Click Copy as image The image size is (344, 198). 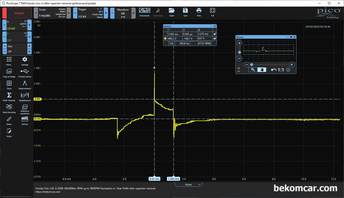tap(9, 73)
